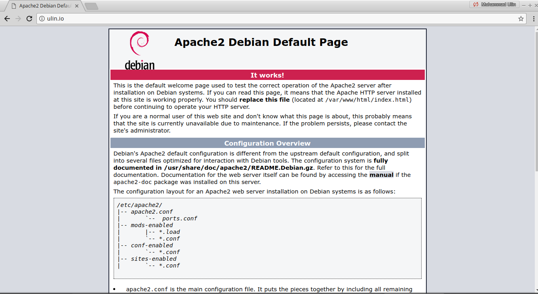Click "conf-enabled" in the config tree
The height and width of the screenshot is (294, 538).
click(x=152, y=245)
